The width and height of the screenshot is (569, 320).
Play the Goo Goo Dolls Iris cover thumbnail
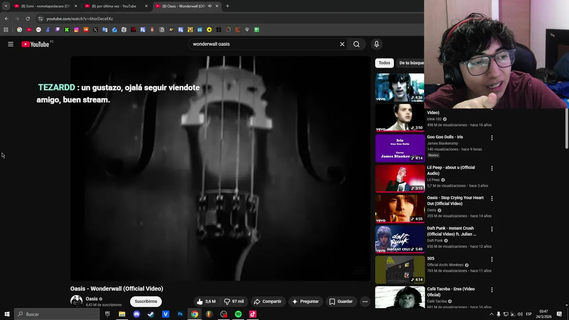tap(400, 148)
